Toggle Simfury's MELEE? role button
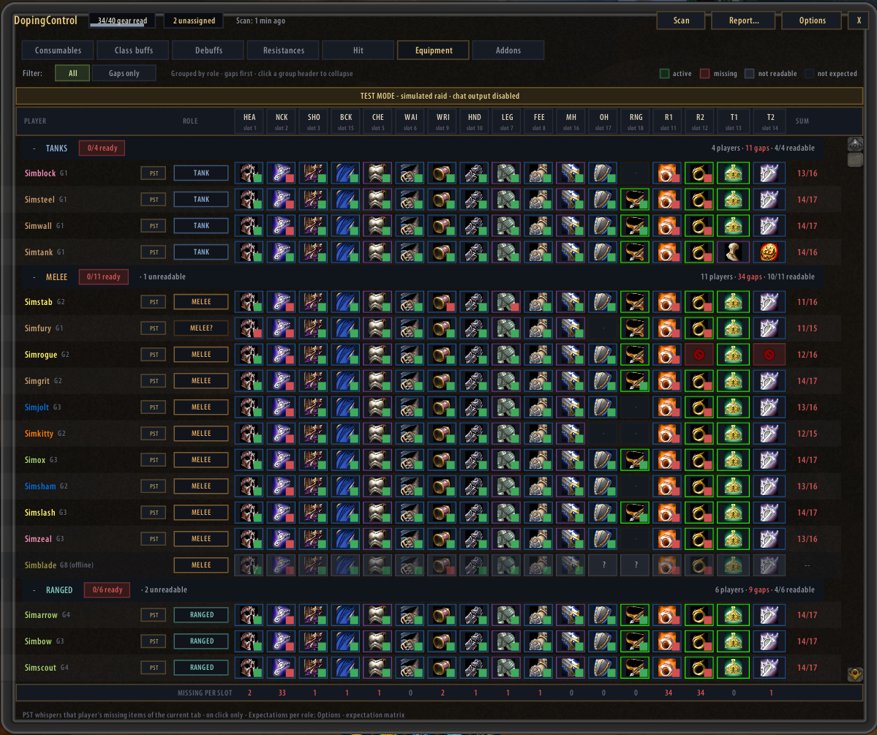This screenshot has height=735, width=877. point(201,328)
